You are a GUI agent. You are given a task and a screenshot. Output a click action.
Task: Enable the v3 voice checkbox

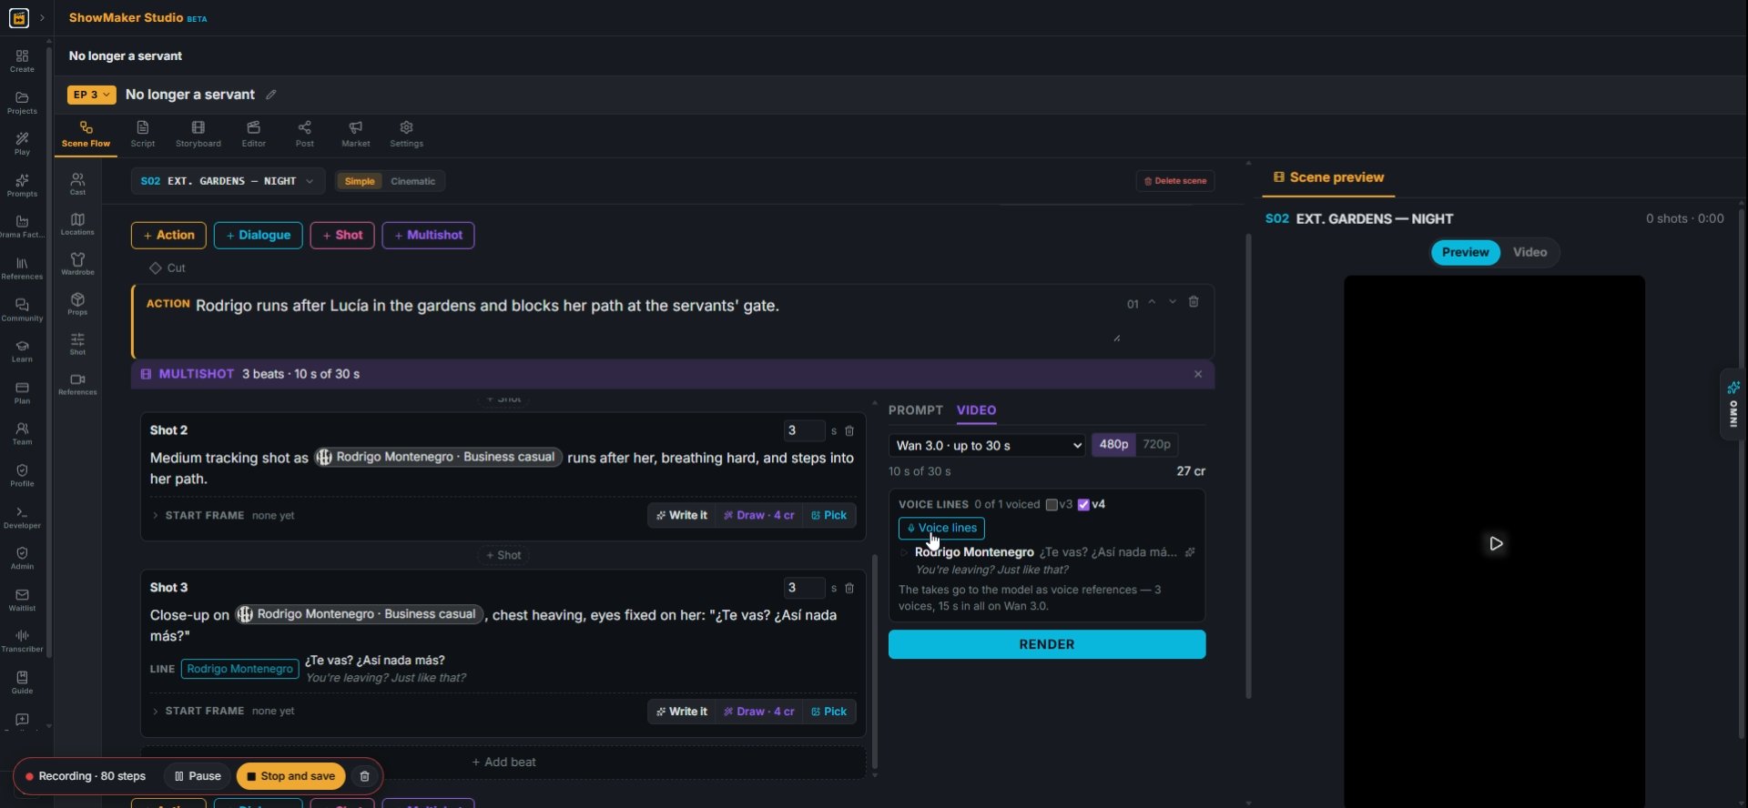pyautogui.click(x=1052, y=505)
